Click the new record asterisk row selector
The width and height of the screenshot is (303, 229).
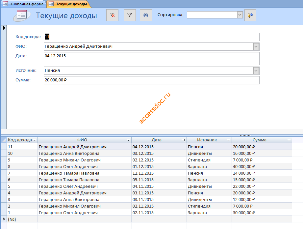tap(4, 219)
